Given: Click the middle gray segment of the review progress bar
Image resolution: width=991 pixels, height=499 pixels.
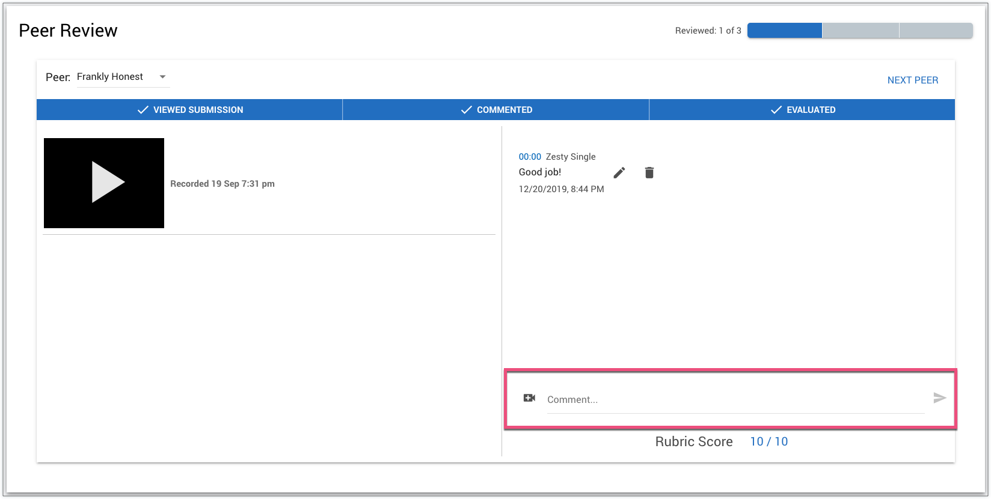Looking at the screenshot, I should [861, 31].
